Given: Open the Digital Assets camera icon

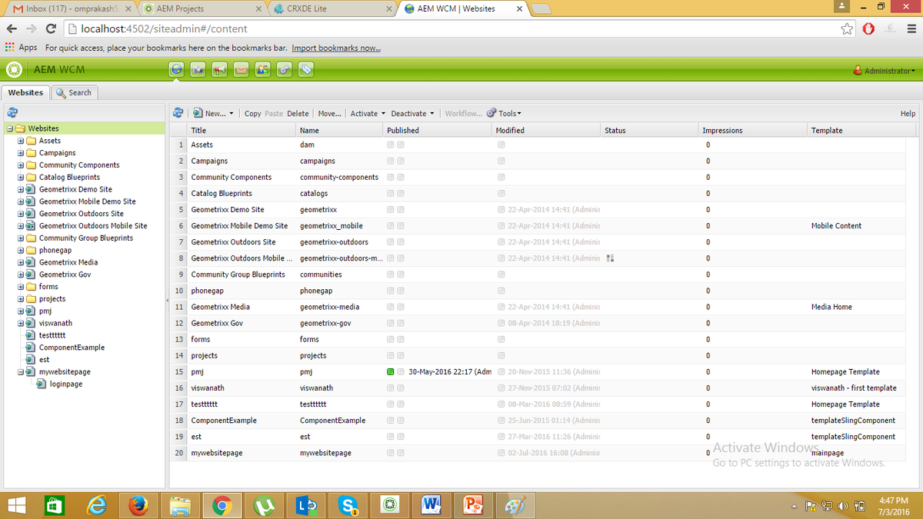Looking at the screenshot, I should click(x=198, y=70).
